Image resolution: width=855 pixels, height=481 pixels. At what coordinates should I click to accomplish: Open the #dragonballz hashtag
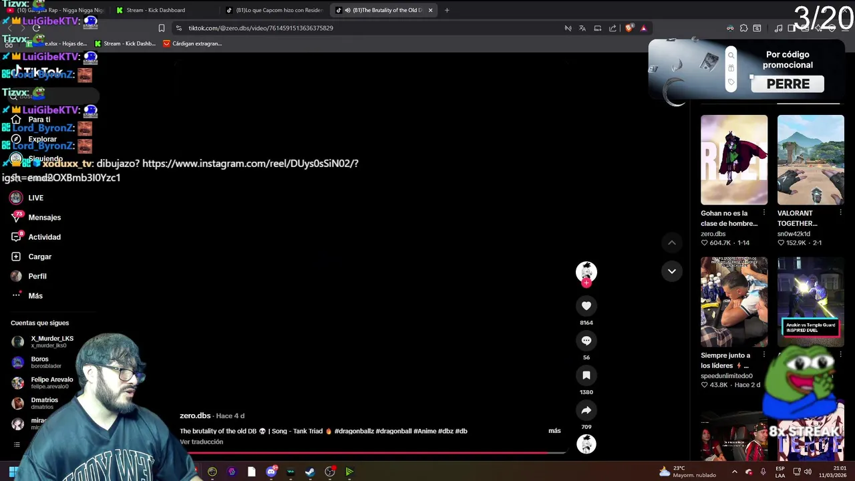click(x=354, y=431)
